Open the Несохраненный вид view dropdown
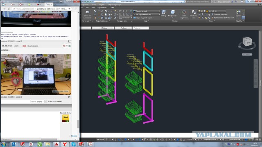The width and height of the screenshot is (262, 147). coord(147,14)
